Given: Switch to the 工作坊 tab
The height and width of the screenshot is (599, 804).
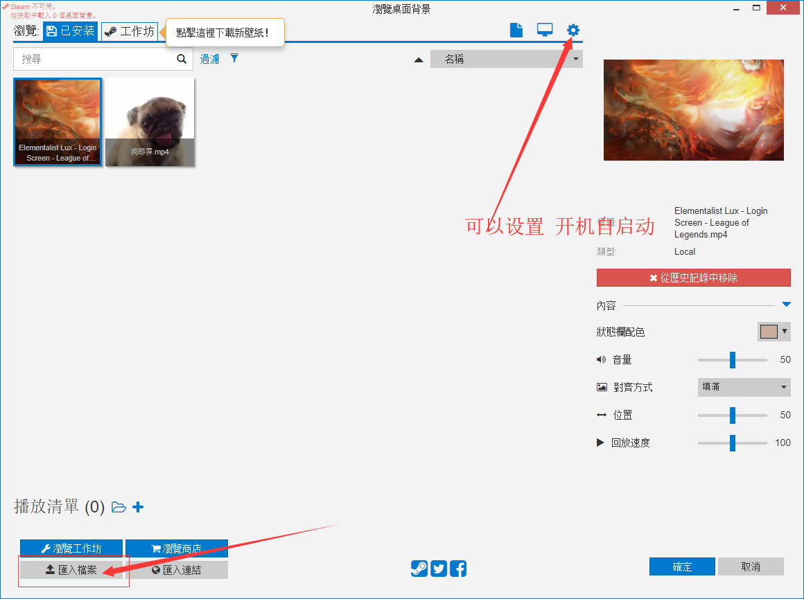Looking at the screenshot, I should (129, 31).
